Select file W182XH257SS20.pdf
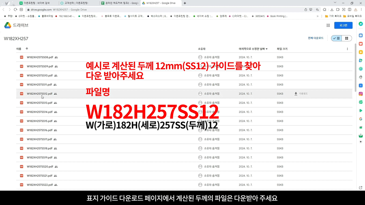 pos(40,167)
